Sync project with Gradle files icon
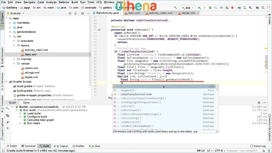The height and width of the screenshot is (153, 272). pyautogui.click(x=239, y=8)
